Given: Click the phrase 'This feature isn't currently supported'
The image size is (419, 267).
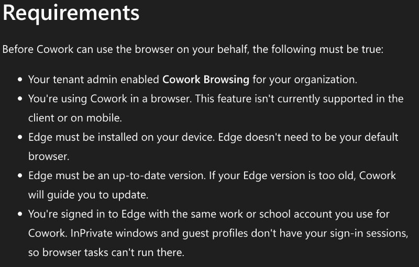Looking at the screenshot, I should (284, 99).
